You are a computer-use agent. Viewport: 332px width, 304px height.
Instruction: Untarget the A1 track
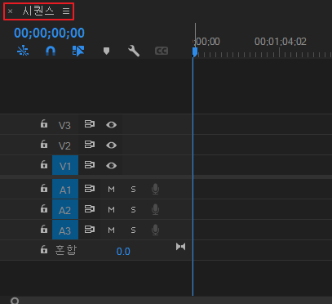click(65, 189)
